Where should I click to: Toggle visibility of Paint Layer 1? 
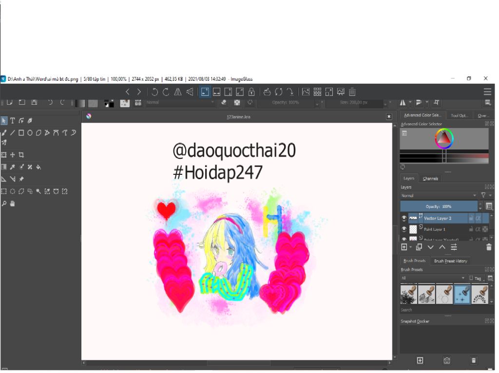(404, 229)
